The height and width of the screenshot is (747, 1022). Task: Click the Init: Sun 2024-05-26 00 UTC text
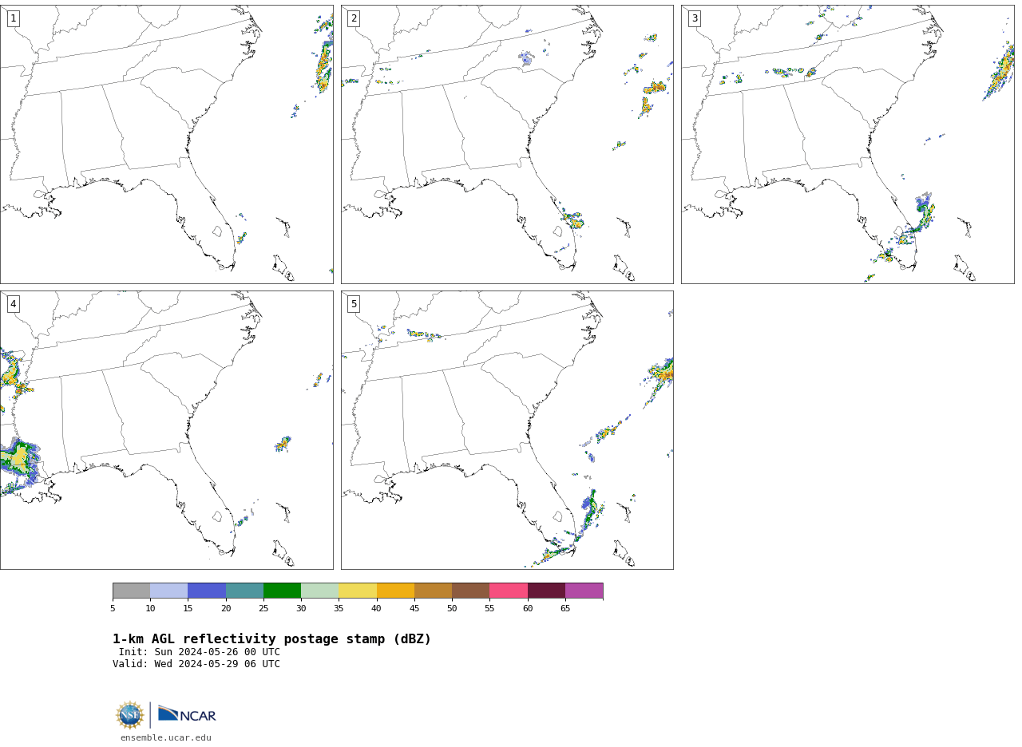[200, 652]
